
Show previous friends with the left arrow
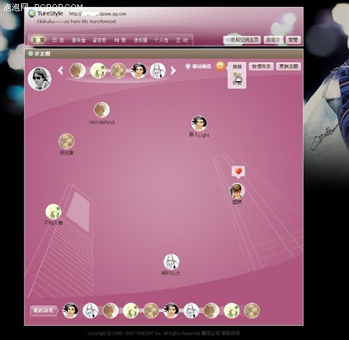pyautogui.click(x=61, y=71)
